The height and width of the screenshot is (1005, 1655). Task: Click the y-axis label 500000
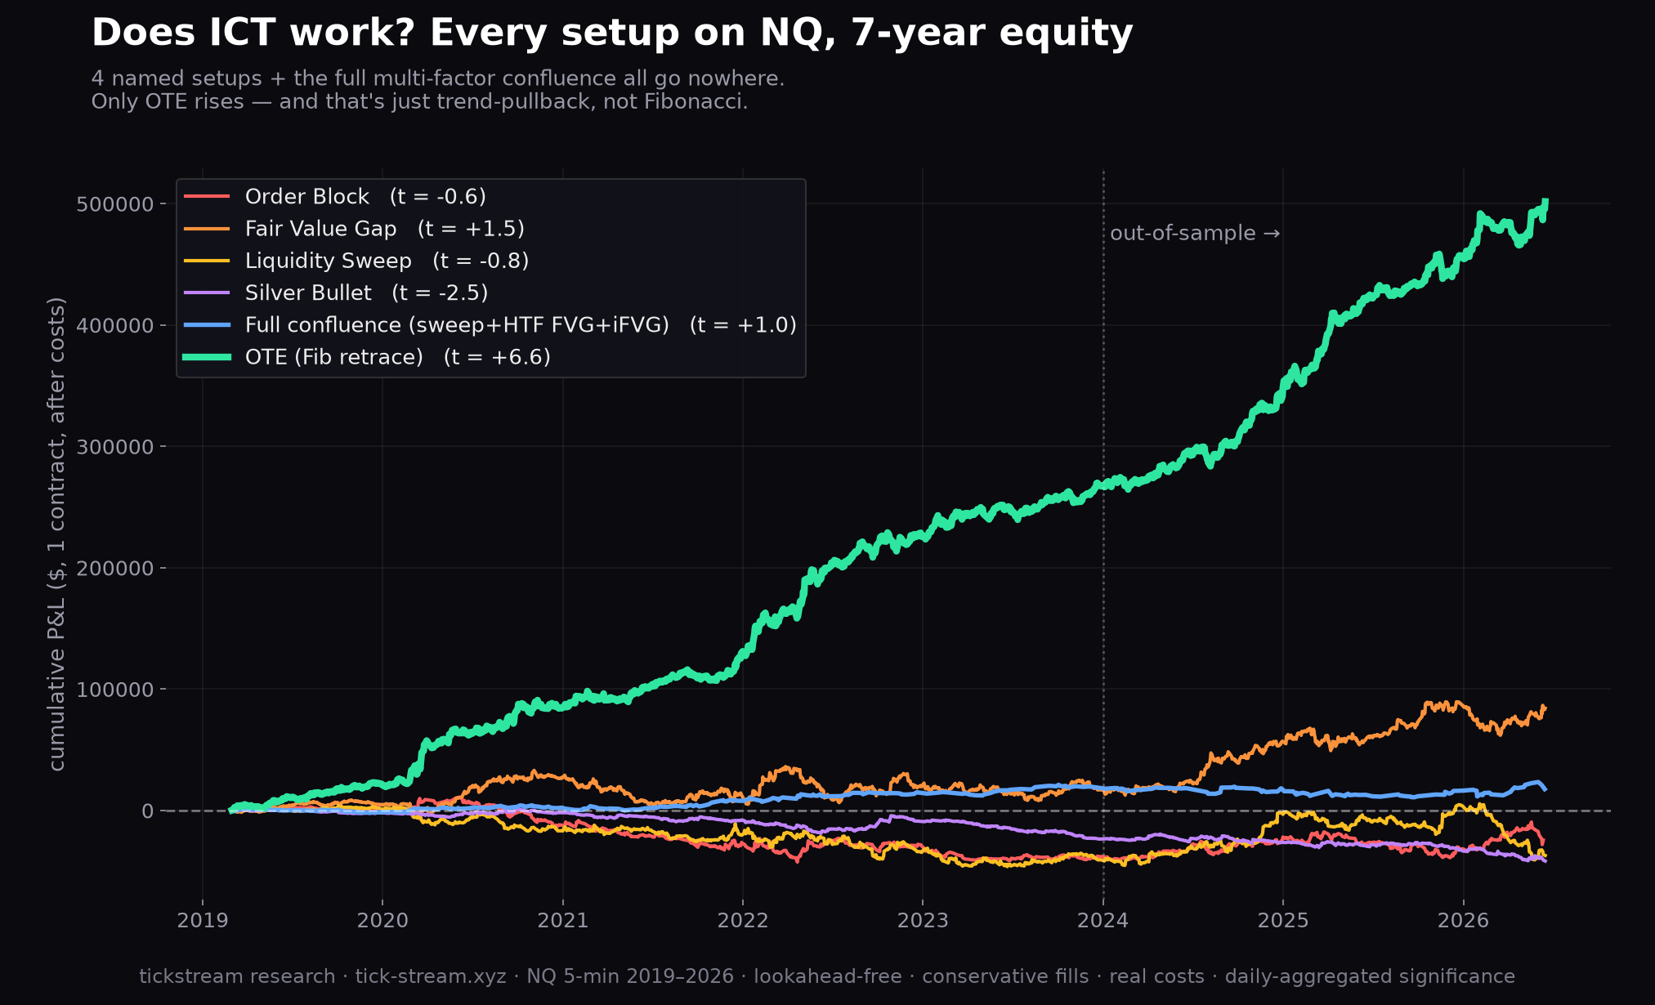[x=114, y=204]
